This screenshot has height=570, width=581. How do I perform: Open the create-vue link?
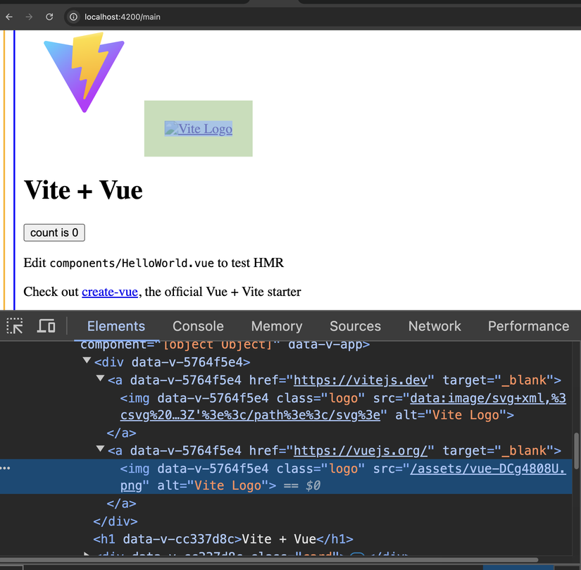(110, 292)
